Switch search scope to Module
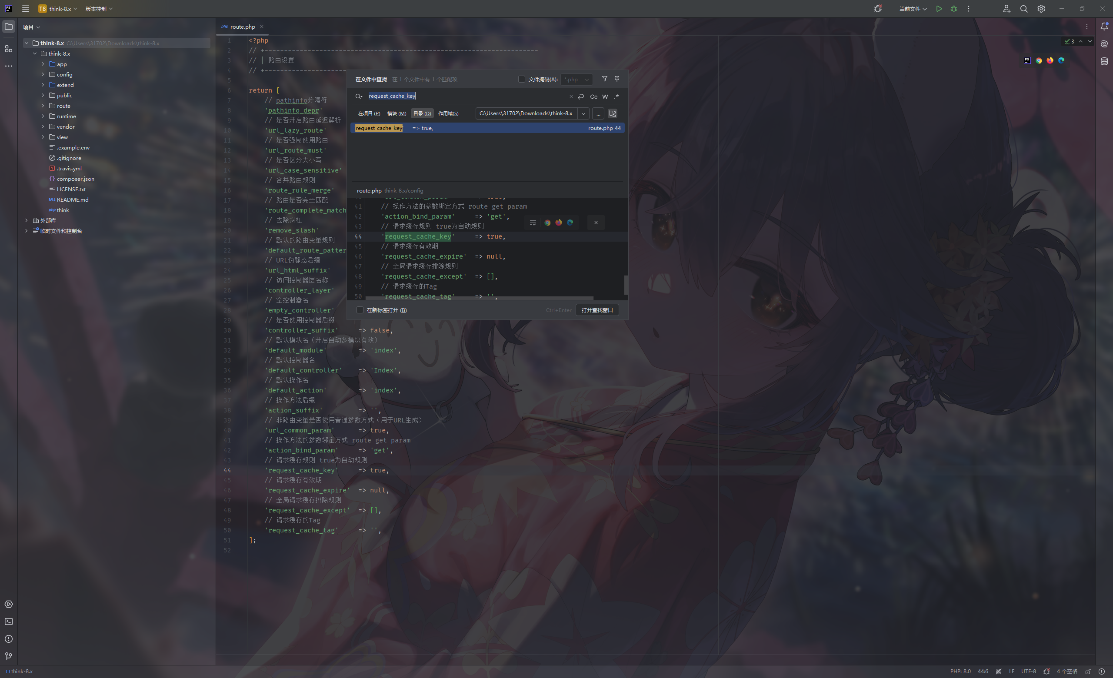 397,113
